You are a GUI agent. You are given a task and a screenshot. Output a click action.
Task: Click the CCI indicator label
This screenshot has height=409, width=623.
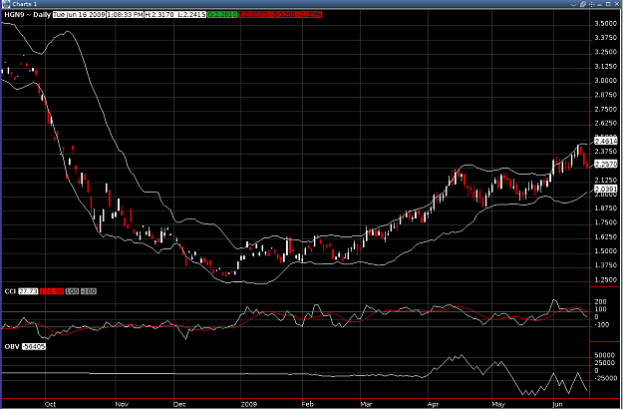(10, 291)
